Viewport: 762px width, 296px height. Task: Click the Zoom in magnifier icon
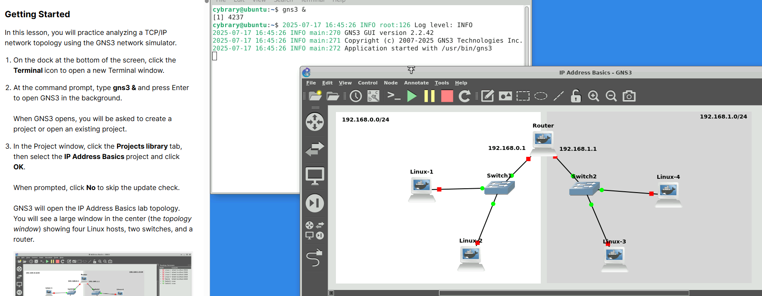click(x=593, y=96)
